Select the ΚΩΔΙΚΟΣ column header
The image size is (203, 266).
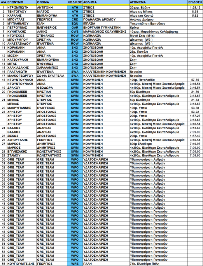[x=75, y=2]
